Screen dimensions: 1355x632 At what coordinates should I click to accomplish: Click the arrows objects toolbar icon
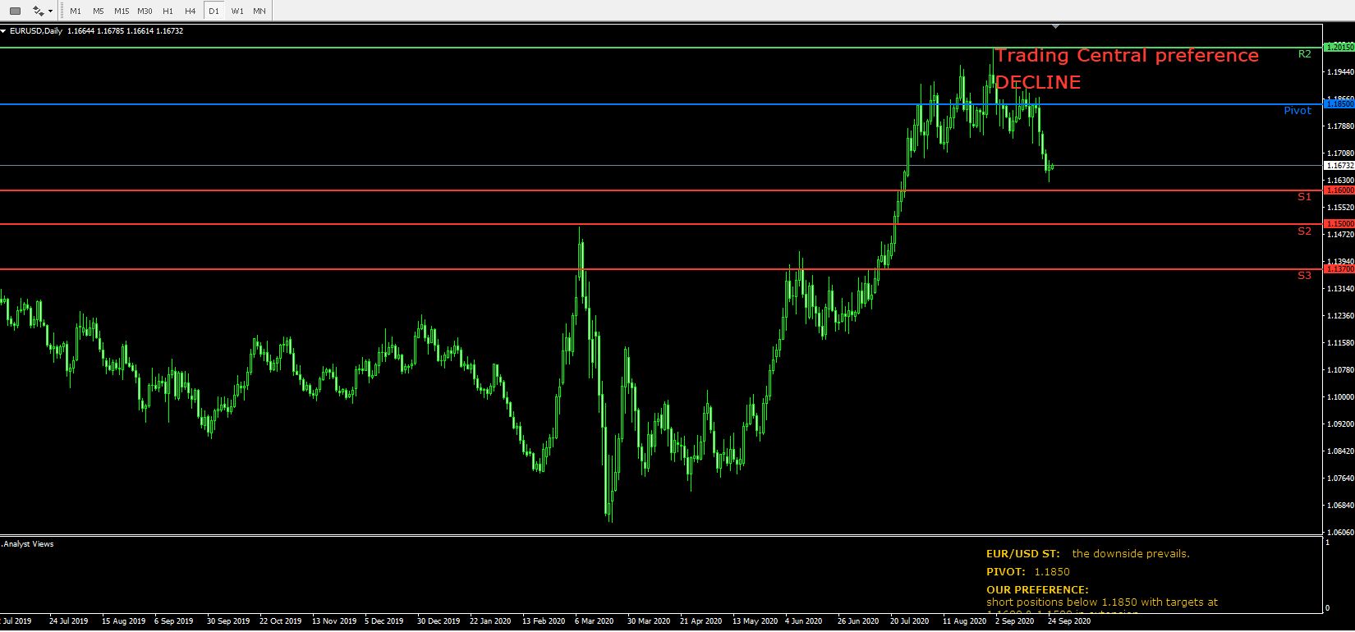point(38,11)
